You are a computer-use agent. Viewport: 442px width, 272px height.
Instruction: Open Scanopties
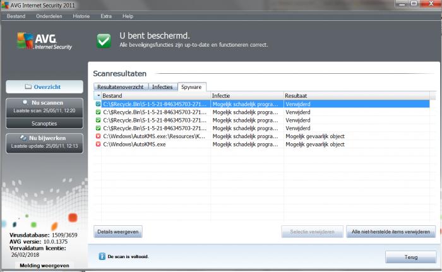[x=45, y=124]
